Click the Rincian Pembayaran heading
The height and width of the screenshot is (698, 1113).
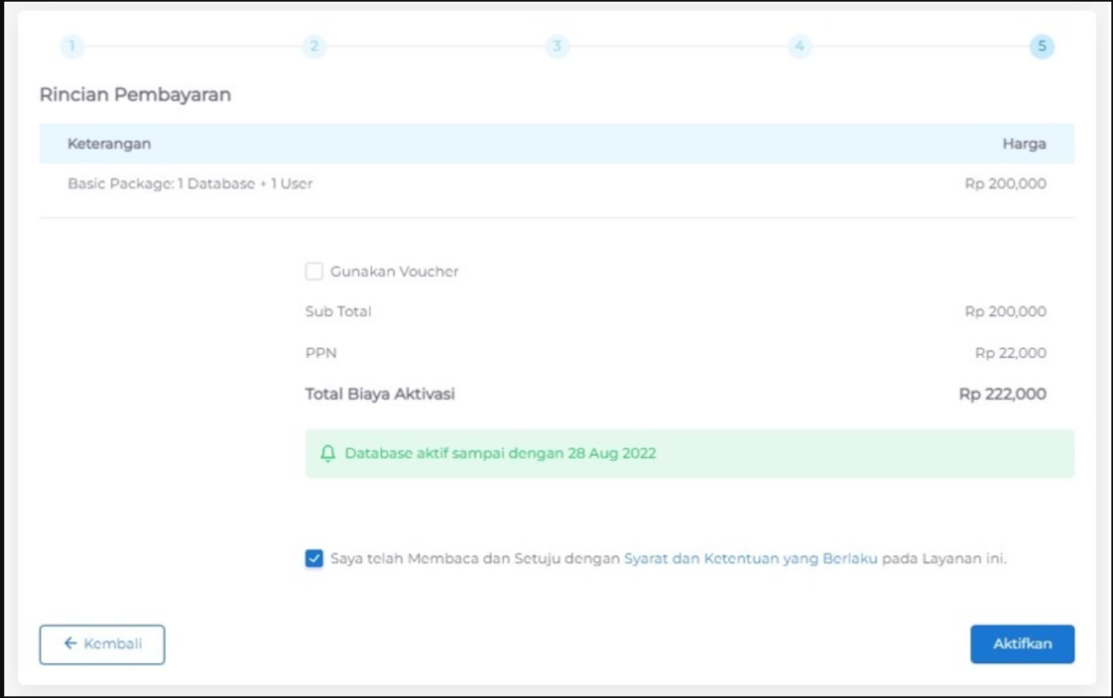(135, 95)
